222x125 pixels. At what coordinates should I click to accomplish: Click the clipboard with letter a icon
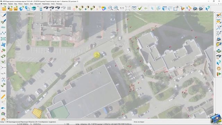point(176,8)
